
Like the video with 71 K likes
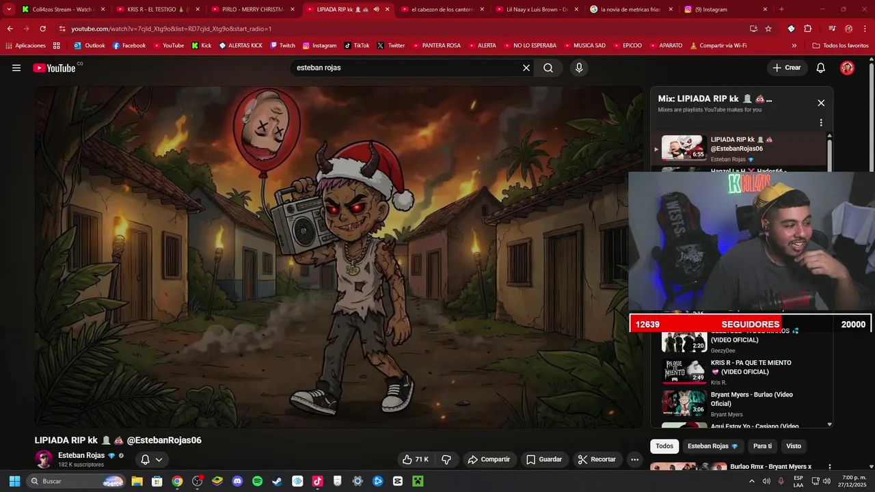[x=415, y=459]
